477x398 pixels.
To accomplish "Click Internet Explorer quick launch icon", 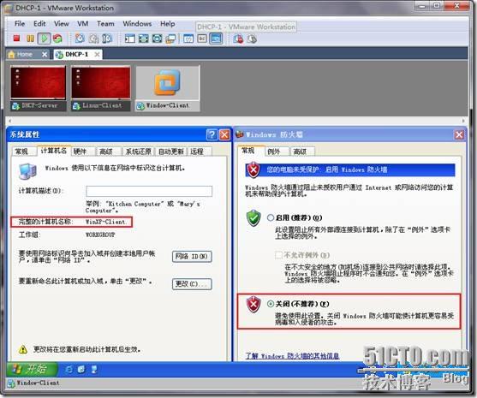I will click(69, 370).
